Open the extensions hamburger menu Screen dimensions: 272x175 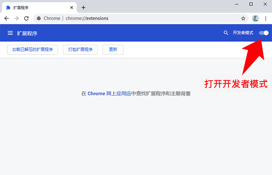(x=10, y=33)
